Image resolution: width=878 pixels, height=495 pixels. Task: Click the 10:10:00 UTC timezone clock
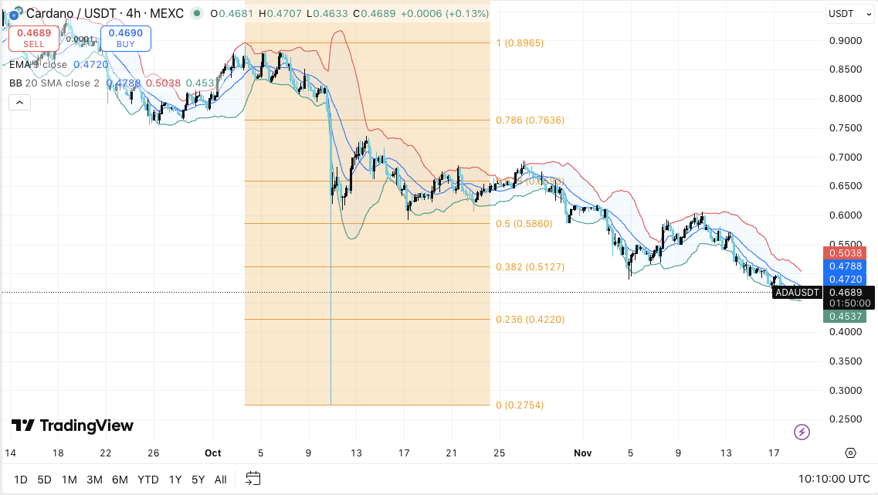click(x=831, y=480)
